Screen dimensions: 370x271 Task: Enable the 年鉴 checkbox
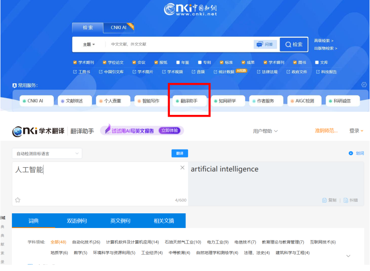pos(178,63)
